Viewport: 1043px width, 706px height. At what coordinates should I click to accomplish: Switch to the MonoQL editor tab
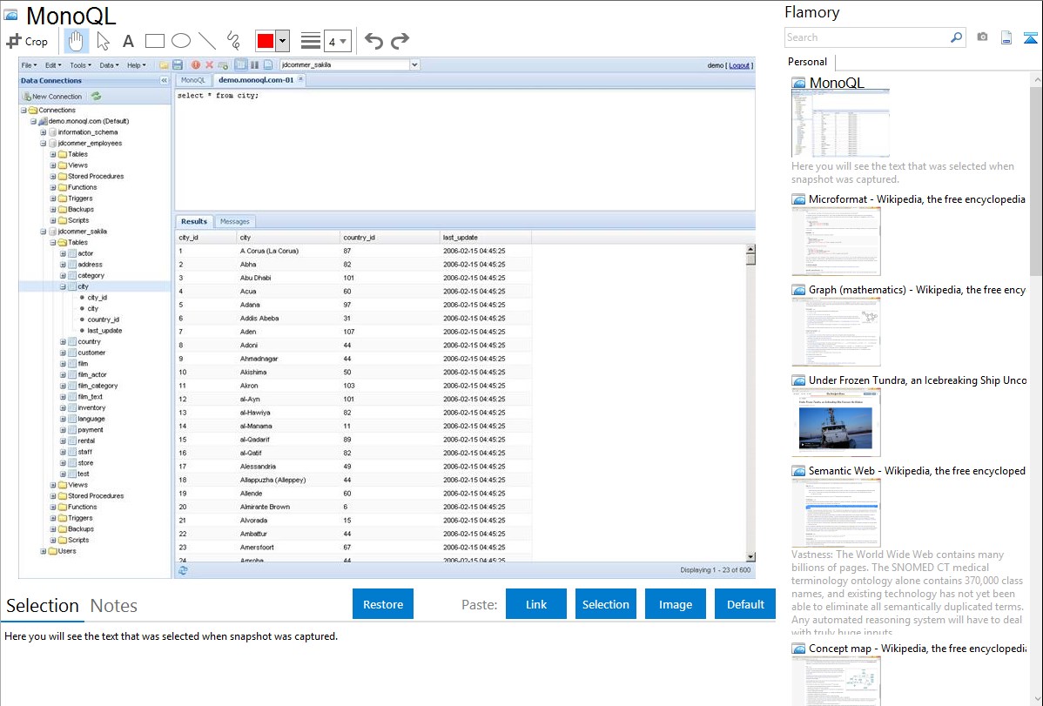click(x=193, y=80)
